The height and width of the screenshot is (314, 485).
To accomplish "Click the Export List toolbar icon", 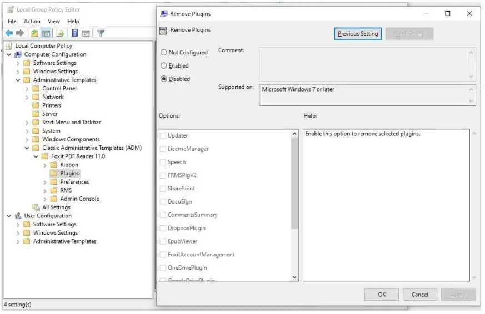I will 61,33.
